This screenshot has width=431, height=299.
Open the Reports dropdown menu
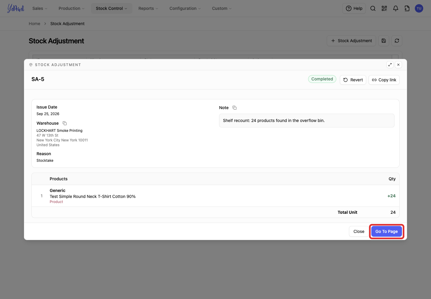148,8
